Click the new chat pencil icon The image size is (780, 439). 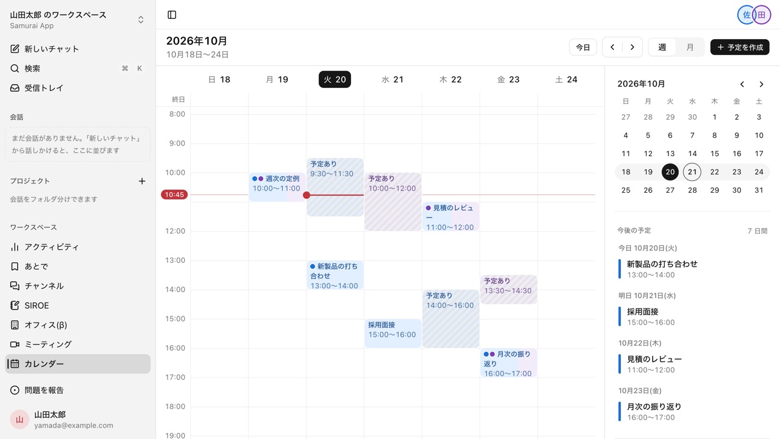15,49
